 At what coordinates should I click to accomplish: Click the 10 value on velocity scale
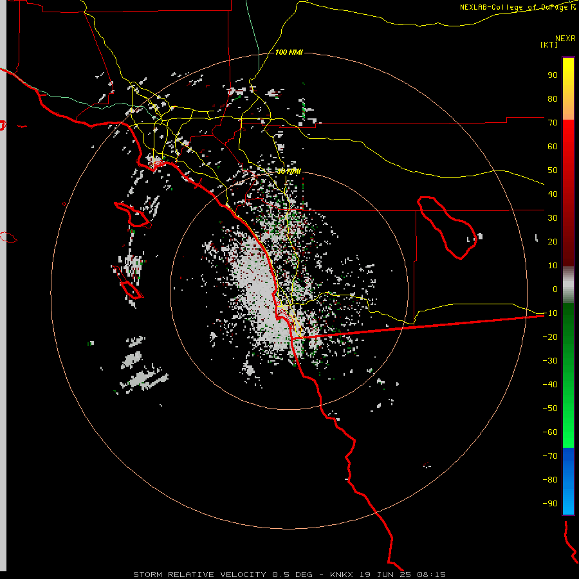pyautogui.click(x=553, y=266)
